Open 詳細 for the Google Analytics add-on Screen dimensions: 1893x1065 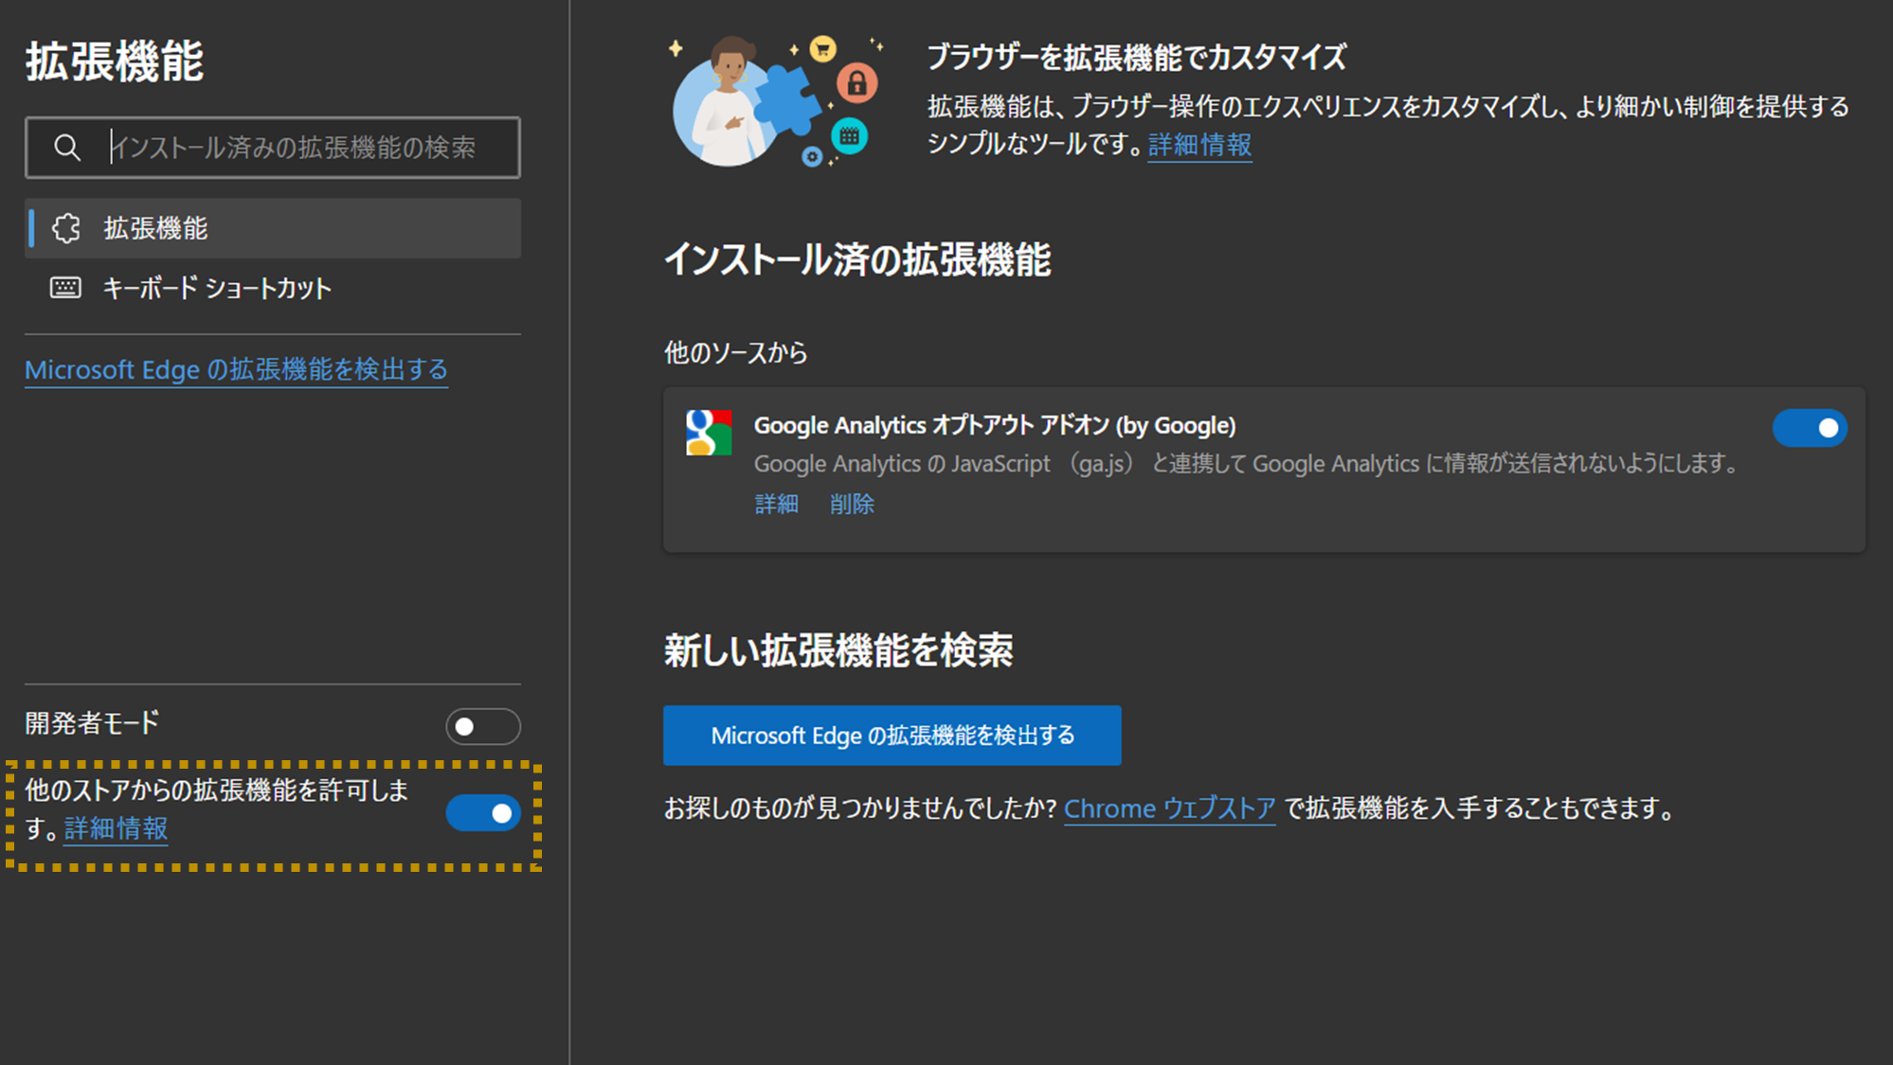[776, 504]
